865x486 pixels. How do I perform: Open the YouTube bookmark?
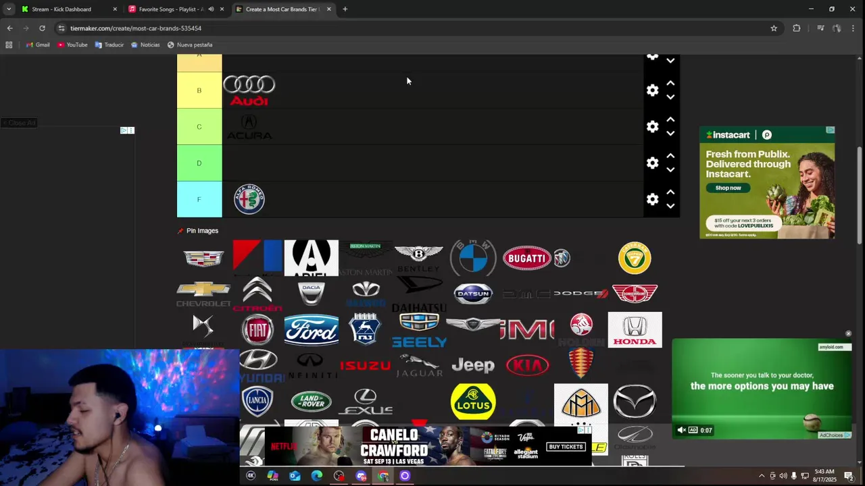pos(72,45)
